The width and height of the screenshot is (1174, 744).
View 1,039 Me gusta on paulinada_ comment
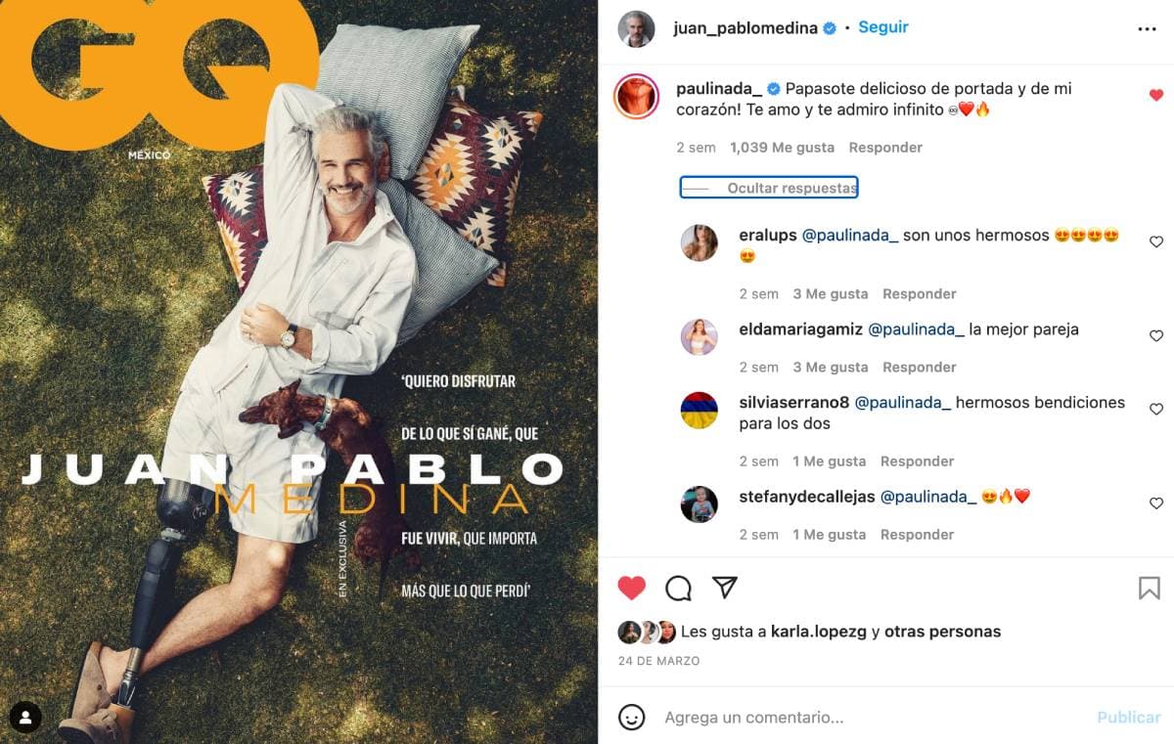pyautogui.click(x=782, y=148)
